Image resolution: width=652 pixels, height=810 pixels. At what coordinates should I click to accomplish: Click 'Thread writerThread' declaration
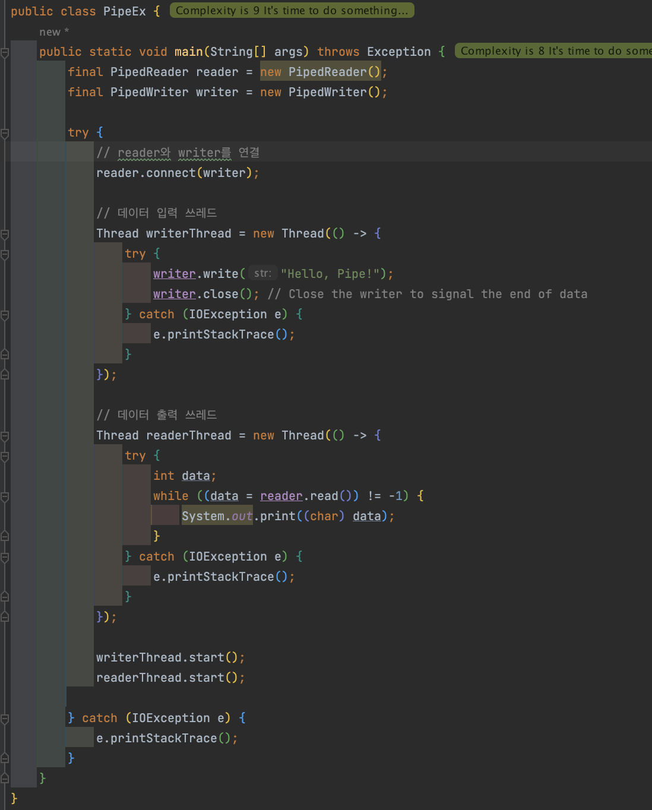[x=164, y=233]
